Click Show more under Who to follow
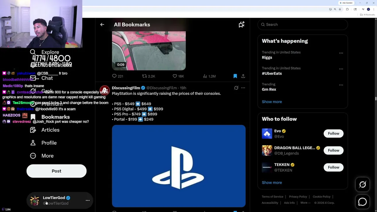The height and width of the screenshot is (212, 377). click(272, 183)
